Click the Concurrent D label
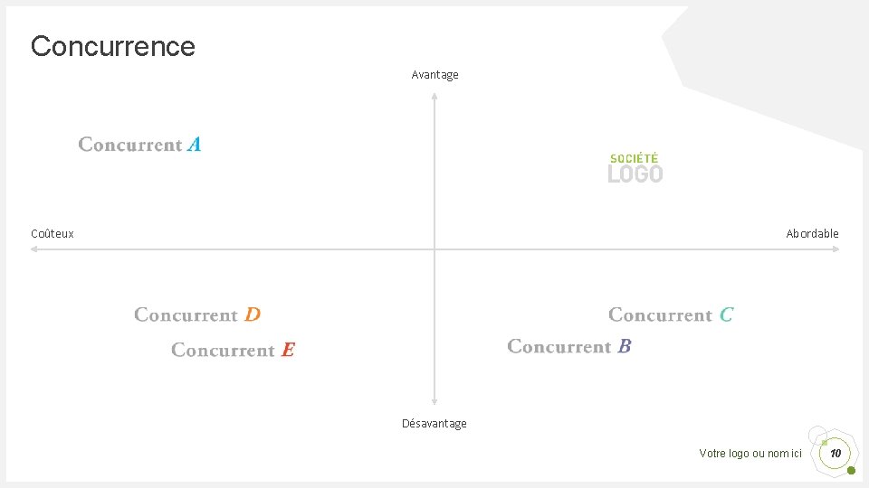This screenshot has width=869, height=488. (x=197, y=315)
